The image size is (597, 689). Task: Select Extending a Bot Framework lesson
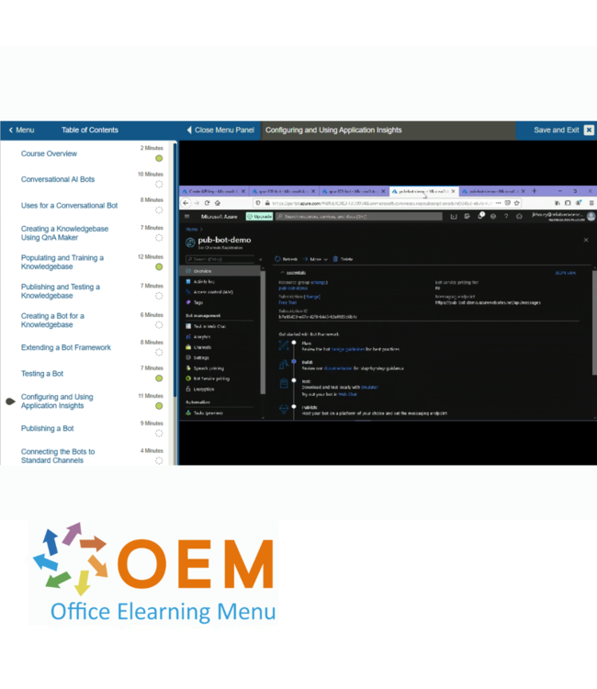click(x=66, y=347)
